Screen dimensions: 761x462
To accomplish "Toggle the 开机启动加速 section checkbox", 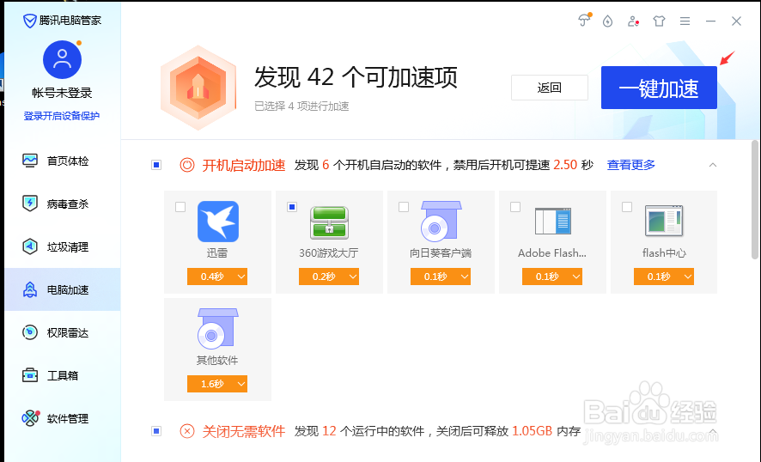I will click(x=156, y=165).
